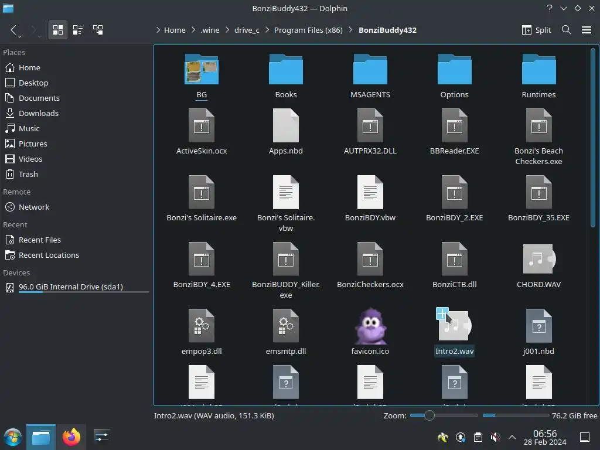This screenshot has width=600, height=450.
Task: Open Desktop in Places panel
Action: (x=76, y=83)
